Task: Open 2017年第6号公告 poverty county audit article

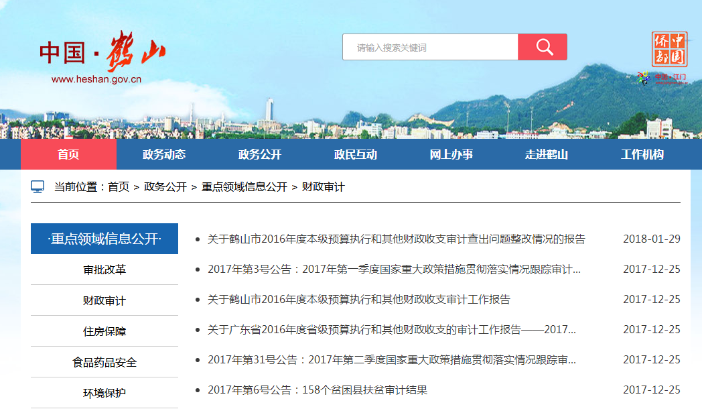Action: click(317, 390)
